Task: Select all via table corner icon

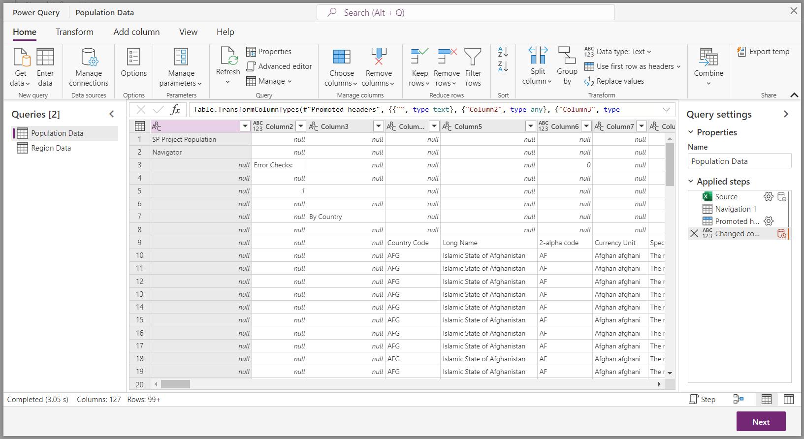Action: (140, 126)
